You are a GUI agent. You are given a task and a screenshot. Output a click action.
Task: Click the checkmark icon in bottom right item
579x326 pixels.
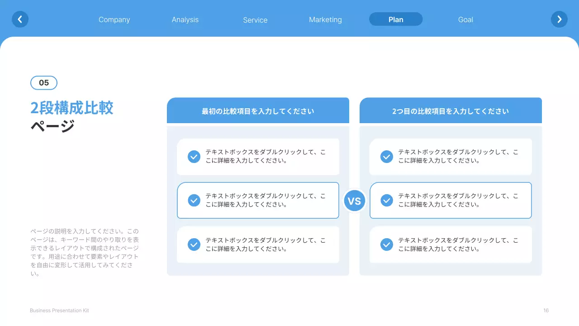(386, 244)
